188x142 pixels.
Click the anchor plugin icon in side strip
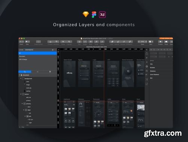click(147, 53)
